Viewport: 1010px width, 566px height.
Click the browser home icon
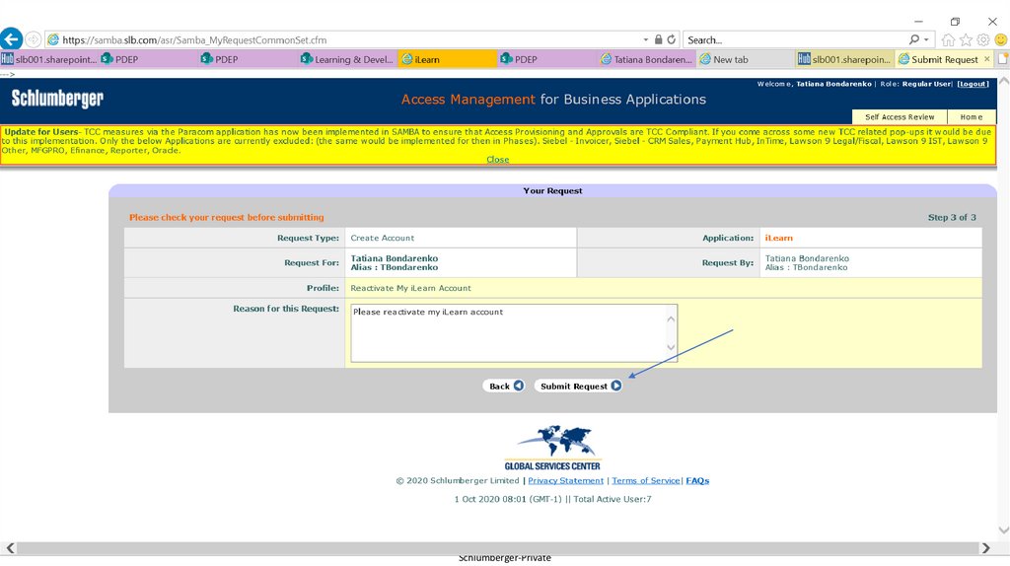(x=948, y=39)
